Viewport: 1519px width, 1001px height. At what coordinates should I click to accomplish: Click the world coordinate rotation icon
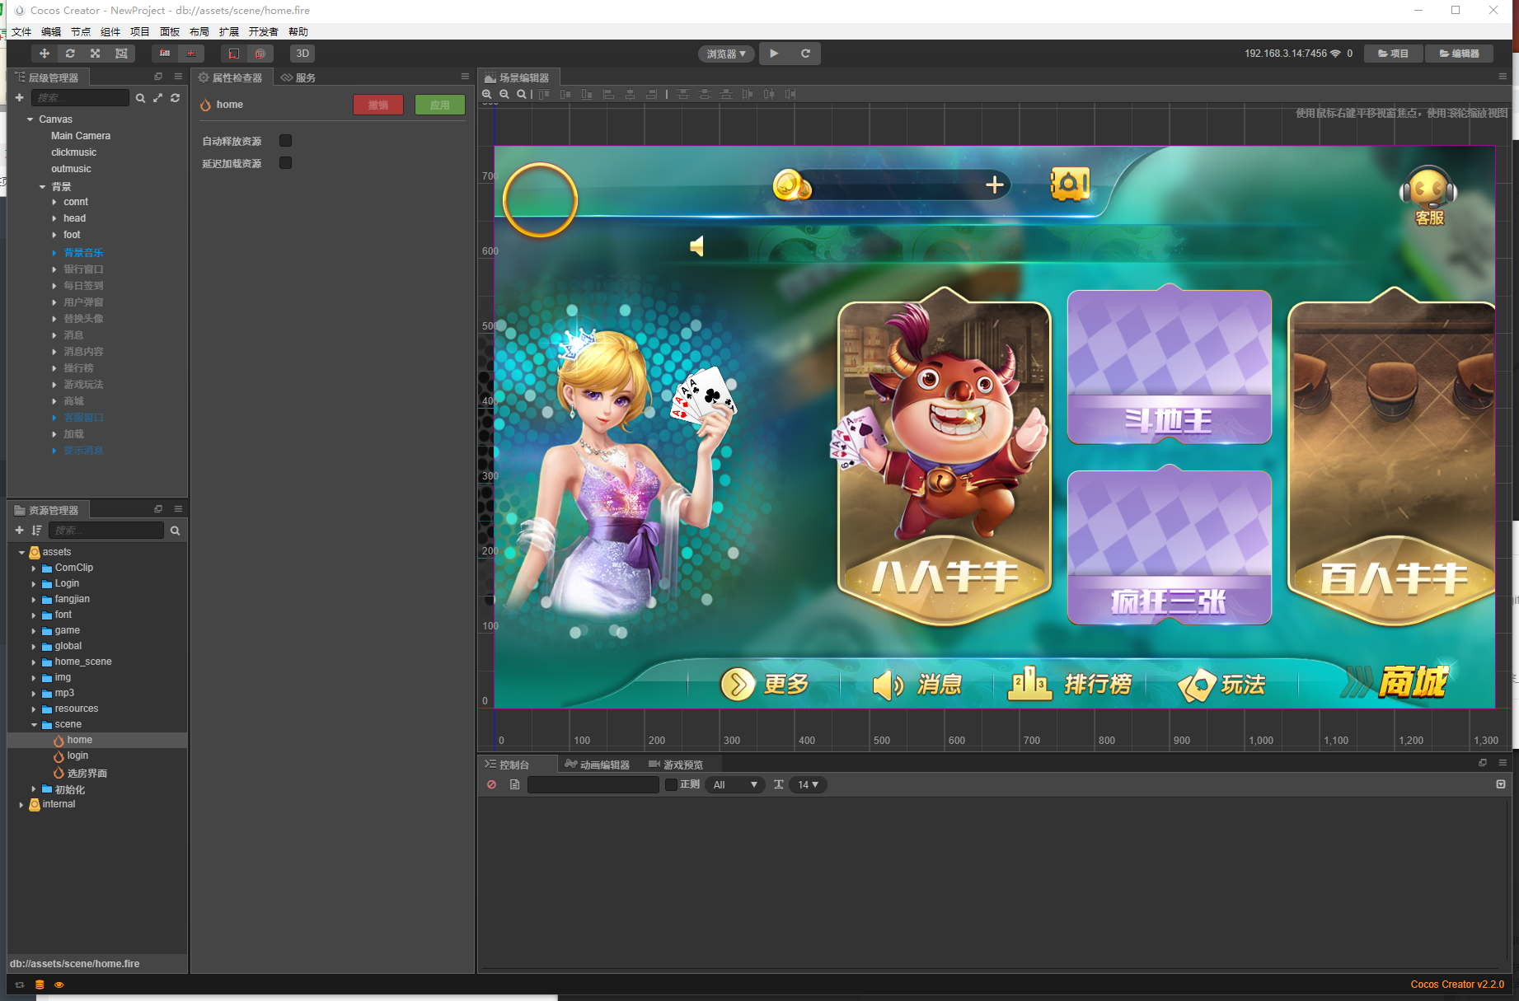(x=260, y=54)
